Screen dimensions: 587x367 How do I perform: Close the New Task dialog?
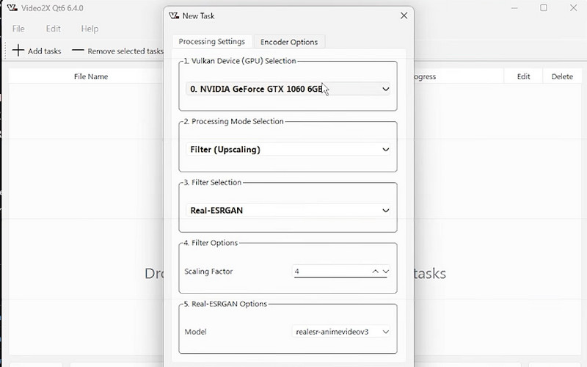pos(404,15)
